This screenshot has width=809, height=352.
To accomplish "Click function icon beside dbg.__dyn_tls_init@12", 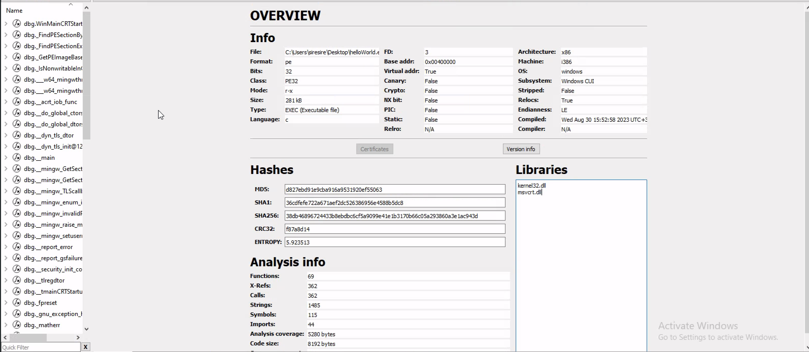I will (x=17, y=146).
